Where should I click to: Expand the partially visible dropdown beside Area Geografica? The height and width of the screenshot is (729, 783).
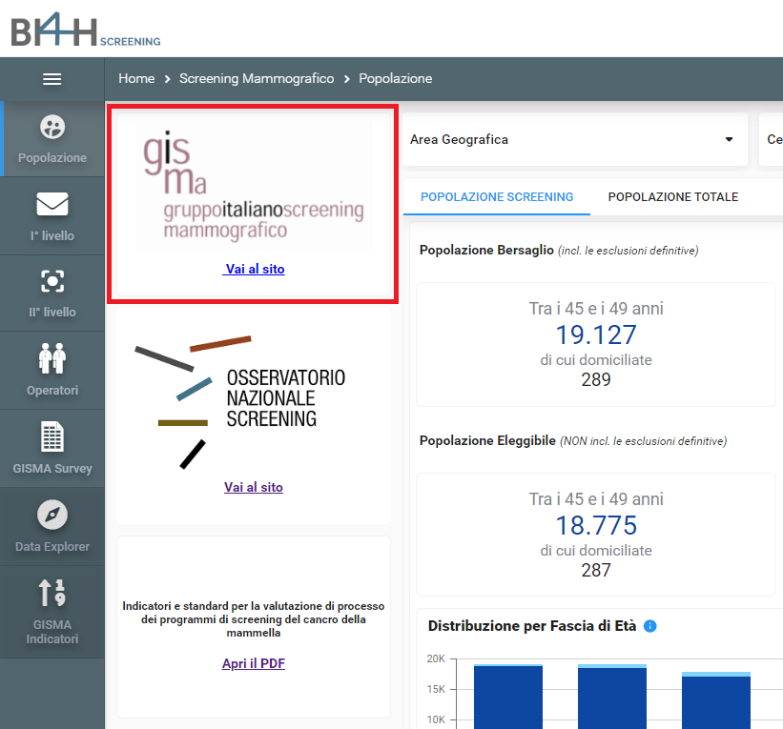[773, 139]
